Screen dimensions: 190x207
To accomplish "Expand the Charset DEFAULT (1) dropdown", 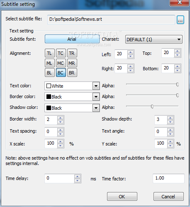I will (x=154, y=39).
